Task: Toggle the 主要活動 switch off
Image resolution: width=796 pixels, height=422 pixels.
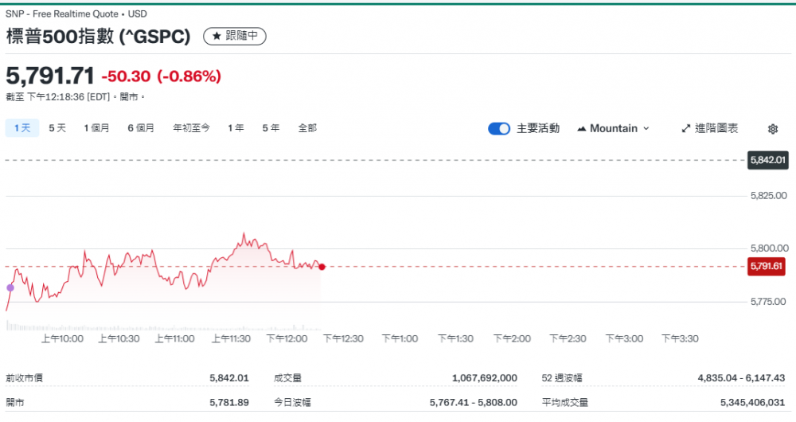Action: [499, 129]
